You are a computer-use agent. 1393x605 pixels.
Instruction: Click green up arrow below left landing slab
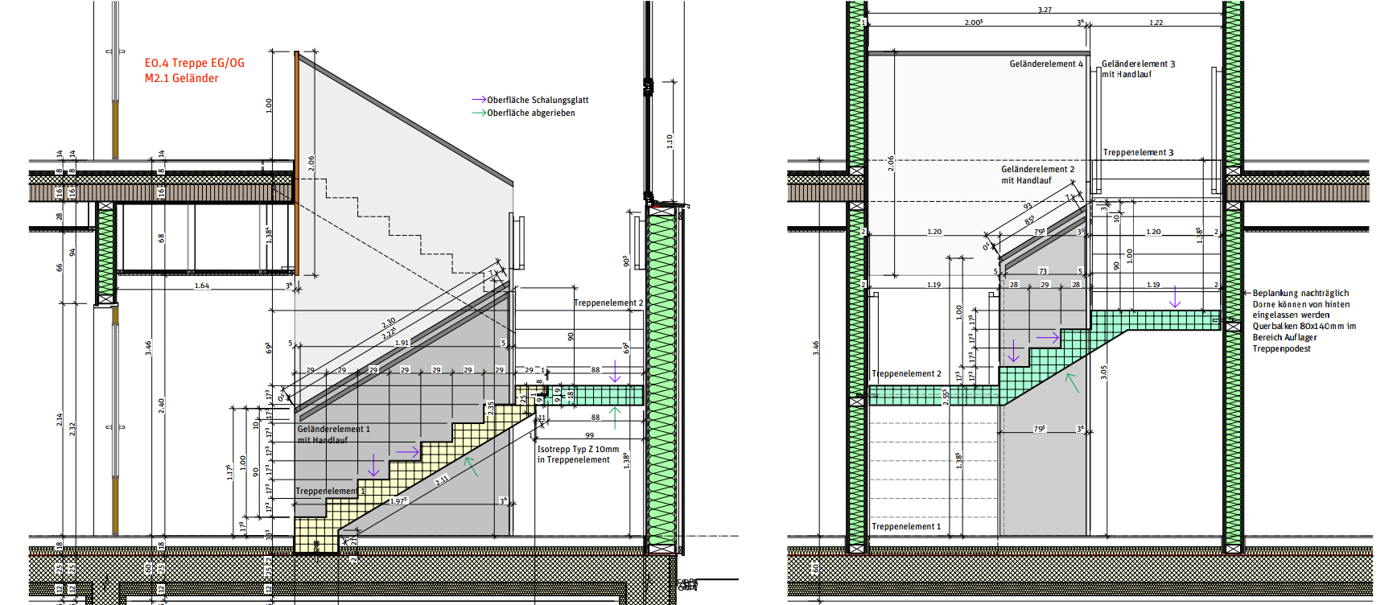click(616, 418)
